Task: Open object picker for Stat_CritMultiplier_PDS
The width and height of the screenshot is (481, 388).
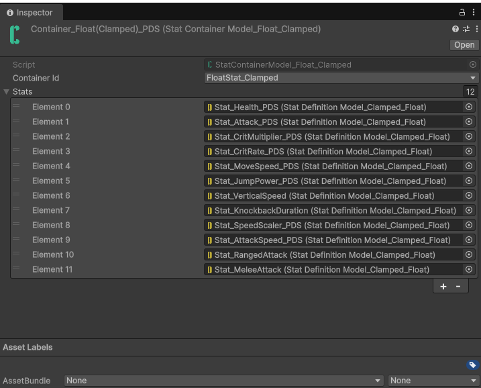Action: 469,136
